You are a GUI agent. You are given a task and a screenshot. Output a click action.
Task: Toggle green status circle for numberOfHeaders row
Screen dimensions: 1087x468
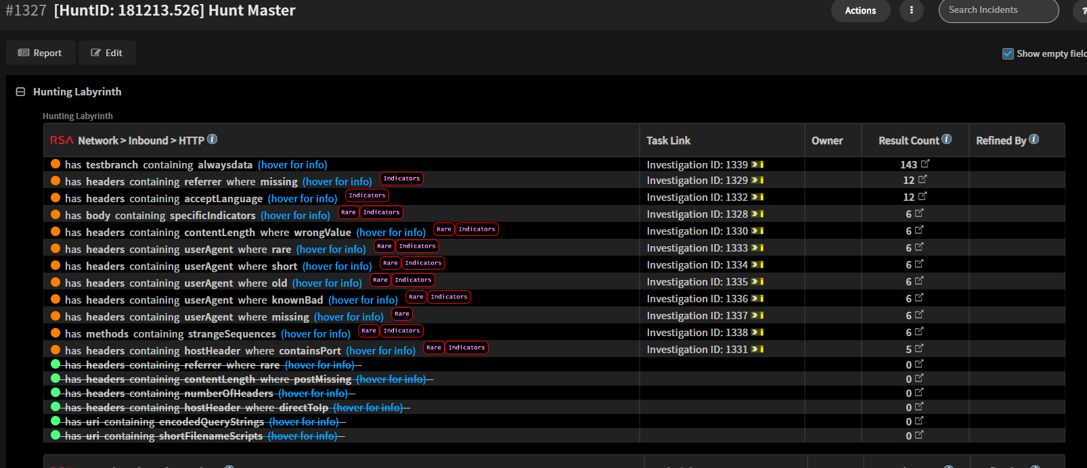point(56,392)
